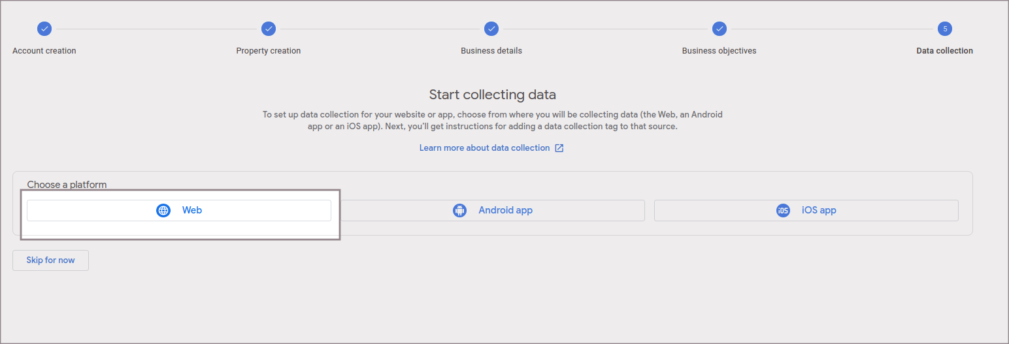
Task: Click the Data collection step label
Action: pyautogui.click(x=944, y=51)
